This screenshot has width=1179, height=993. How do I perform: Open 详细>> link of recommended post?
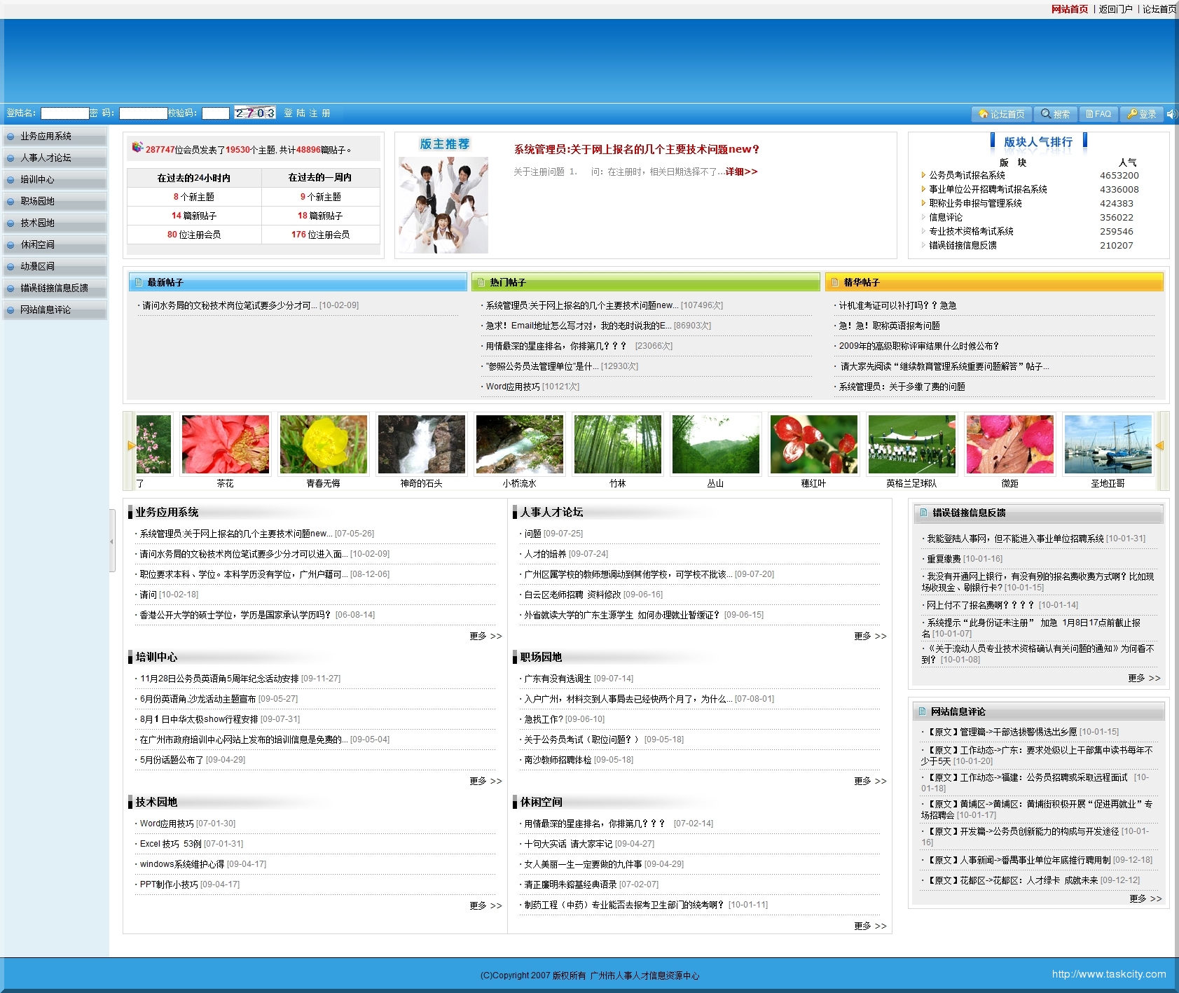(741, 172)
